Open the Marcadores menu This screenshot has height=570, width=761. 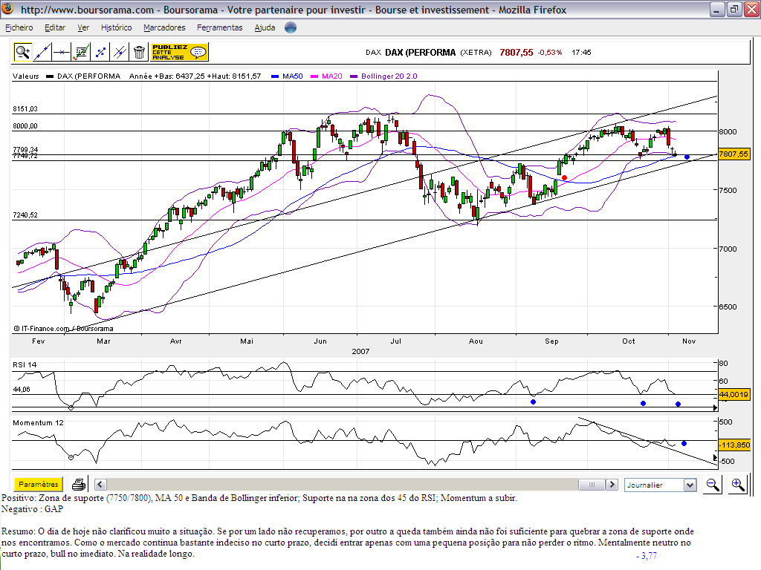coord(164,27)
